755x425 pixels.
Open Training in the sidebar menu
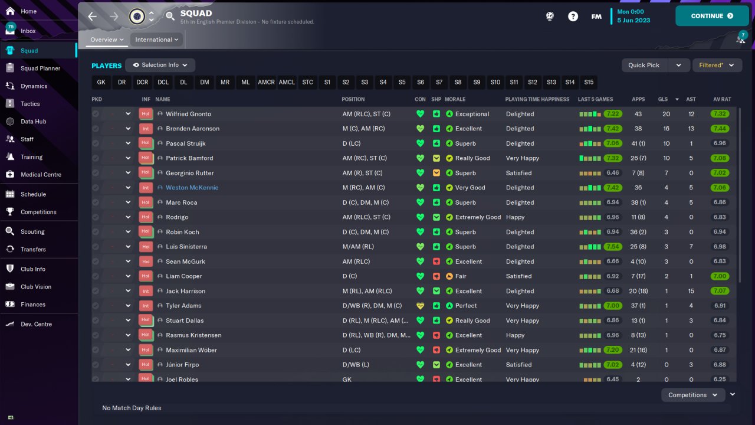point(38,157)
